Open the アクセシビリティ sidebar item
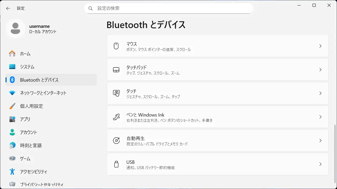 33,172
